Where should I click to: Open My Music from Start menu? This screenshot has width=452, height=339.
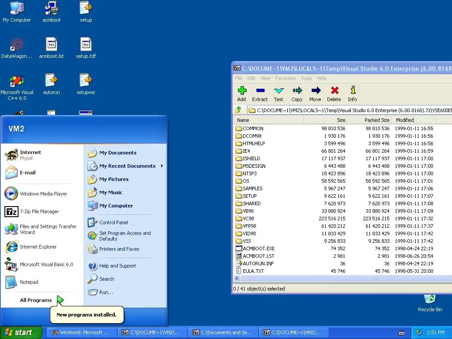[126, 192]
